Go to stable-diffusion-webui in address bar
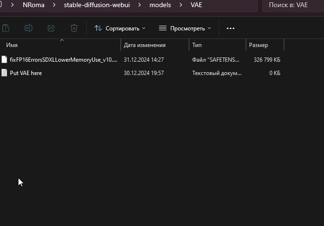324x226 pixels. tap(97, 5)
